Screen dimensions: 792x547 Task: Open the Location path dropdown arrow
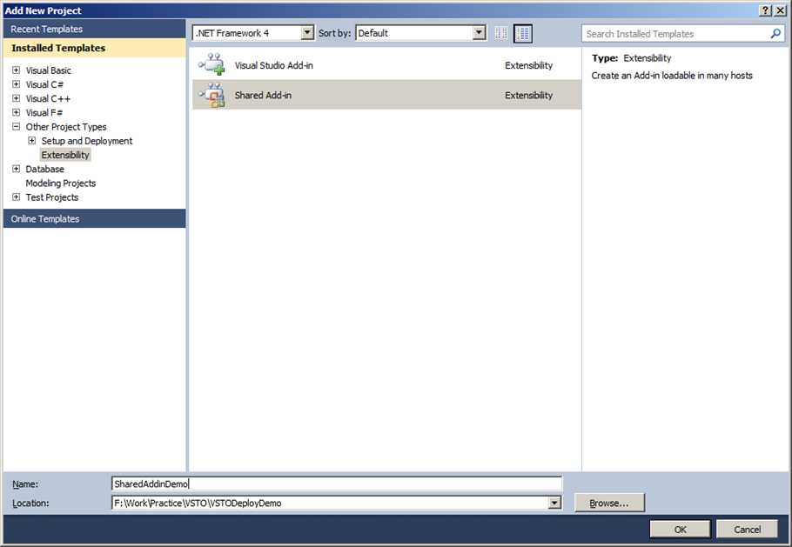[554, 503]
